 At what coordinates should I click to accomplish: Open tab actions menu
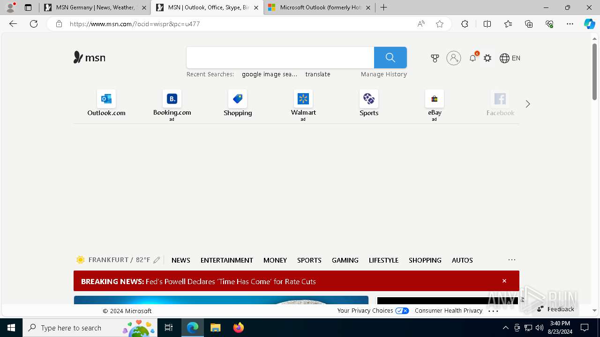pos(28,7)
